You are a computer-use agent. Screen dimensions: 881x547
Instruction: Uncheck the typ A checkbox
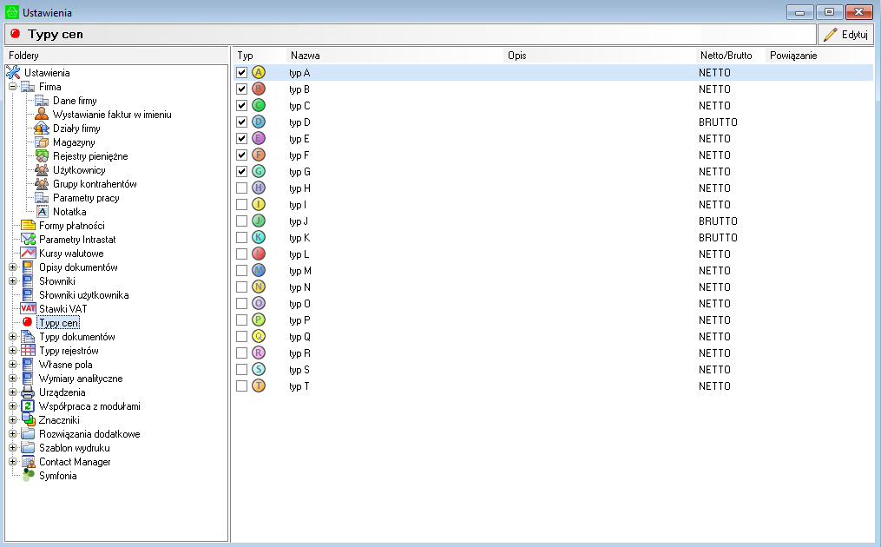pyautogui.click(x=242, y=73)
